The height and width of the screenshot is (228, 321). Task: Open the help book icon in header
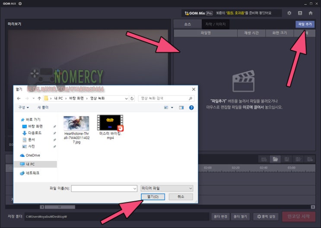(x=300, y=13)
